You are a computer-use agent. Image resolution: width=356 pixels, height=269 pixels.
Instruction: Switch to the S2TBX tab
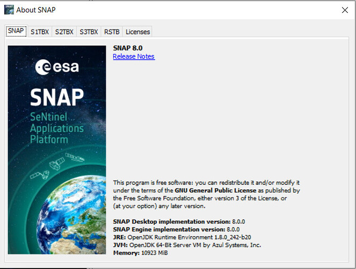(x=64, y=32)
